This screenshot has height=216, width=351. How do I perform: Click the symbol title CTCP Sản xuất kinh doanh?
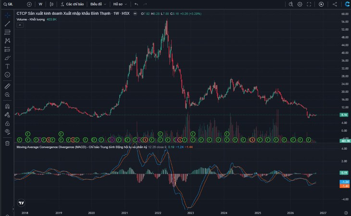(73, 13)
